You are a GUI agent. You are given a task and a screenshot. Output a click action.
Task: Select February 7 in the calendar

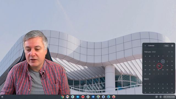[x=150, y=61]
